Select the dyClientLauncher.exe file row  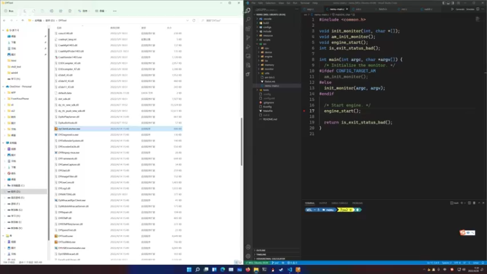coord(118,128)
